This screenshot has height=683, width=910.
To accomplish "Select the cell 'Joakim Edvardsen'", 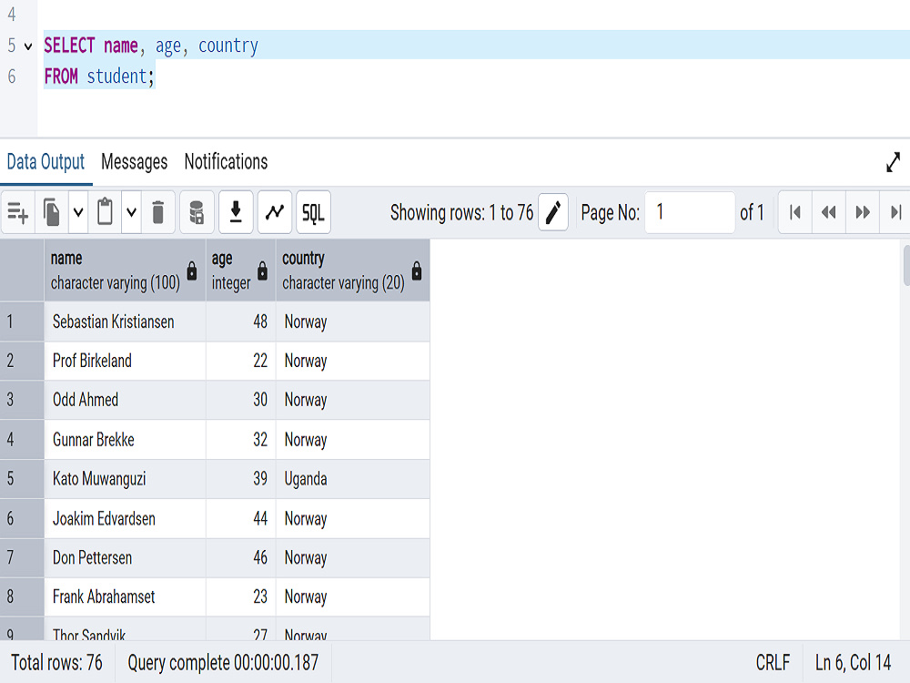I will 125,519.
